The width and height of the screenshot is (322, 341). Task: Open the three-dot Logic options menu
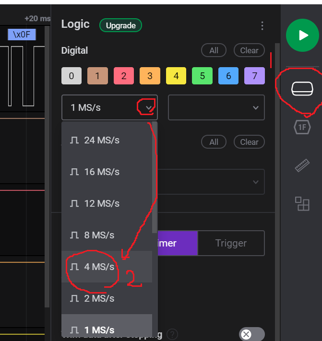click(x=262, y=26)
